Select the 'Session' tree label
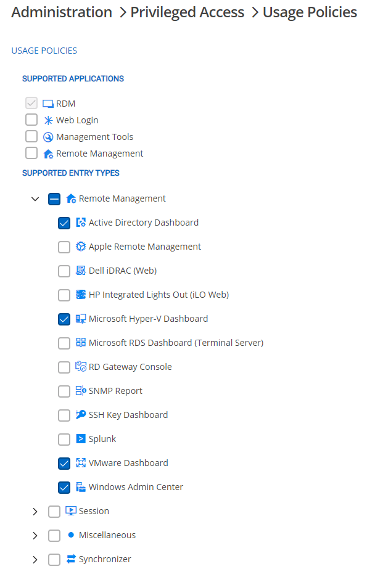 pos(94,511)
